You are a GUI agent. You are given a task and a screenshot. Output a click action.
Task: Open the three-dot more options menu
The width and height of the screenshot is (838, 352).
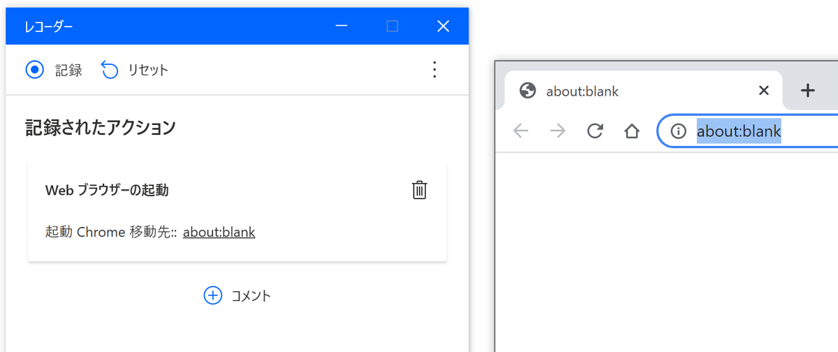pyautogui.click(x=434, y=70)
